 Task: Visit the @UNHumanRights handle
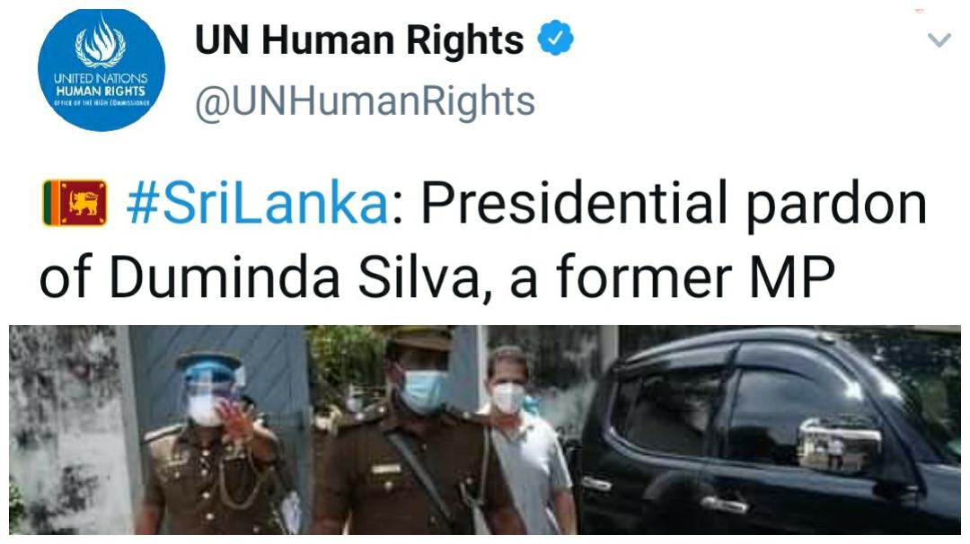(365, 101)
